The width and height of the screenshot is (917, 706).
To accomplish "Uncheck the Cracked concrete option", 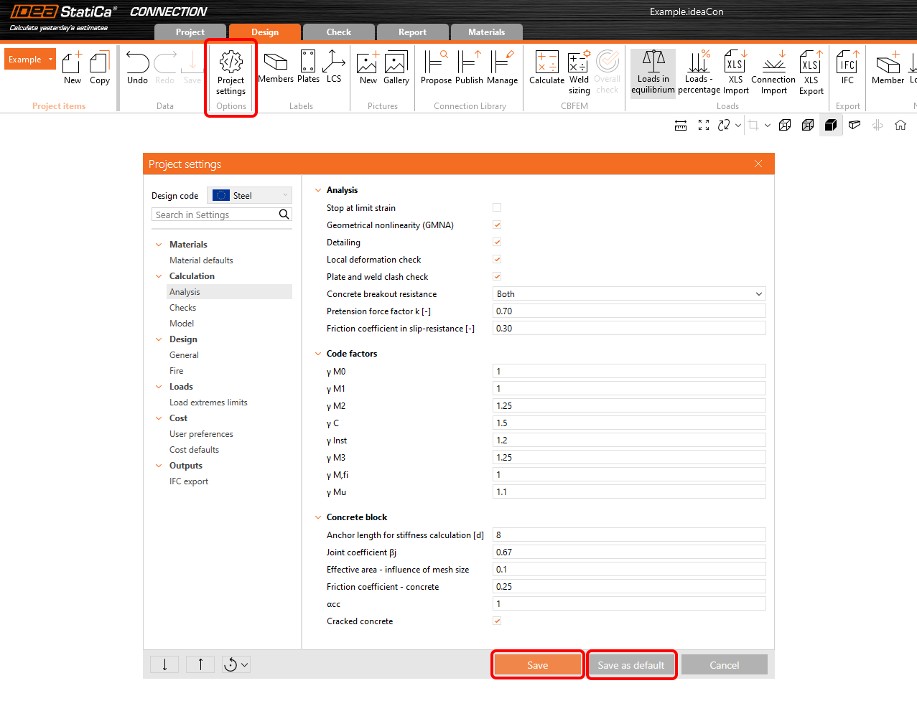I will pos(496,621).
